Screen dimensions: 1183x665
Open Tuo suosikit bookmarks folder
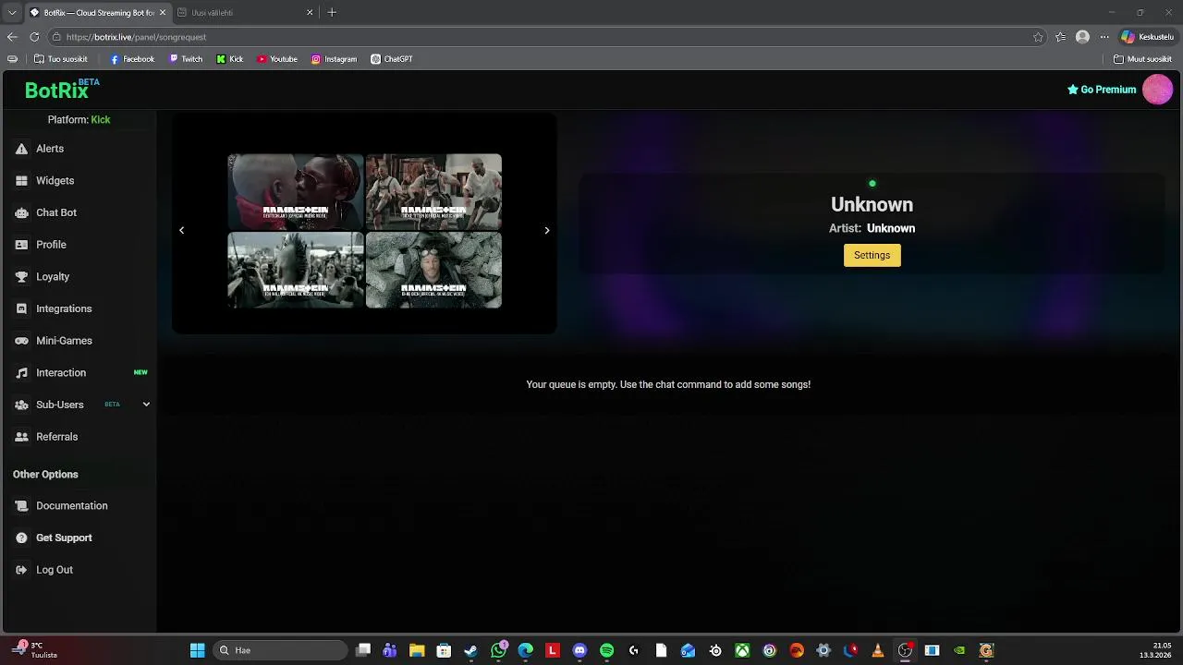click(60, 59)
